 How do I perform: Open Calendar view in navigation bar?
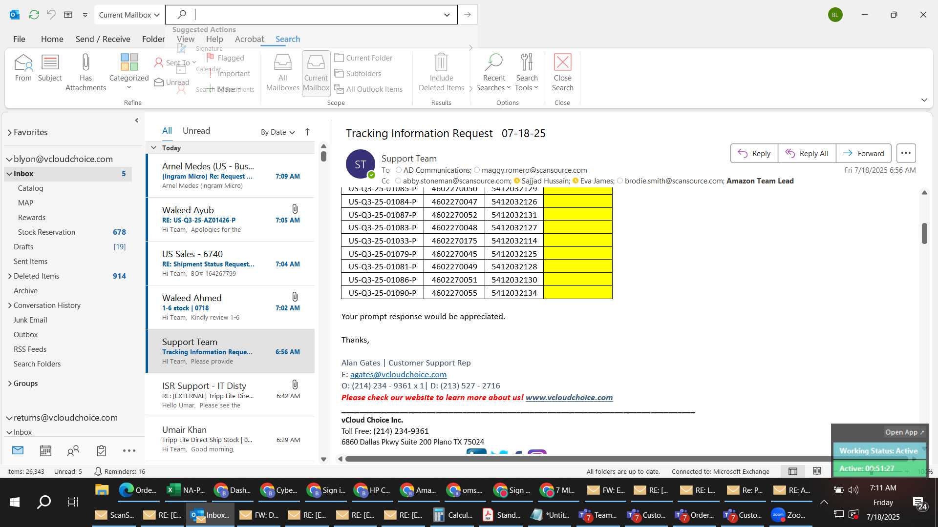[45, 450]
